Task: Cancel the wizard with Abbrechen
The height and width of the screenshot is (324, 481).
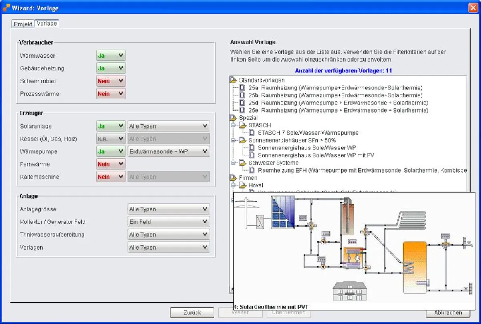Action: [447, 313]
